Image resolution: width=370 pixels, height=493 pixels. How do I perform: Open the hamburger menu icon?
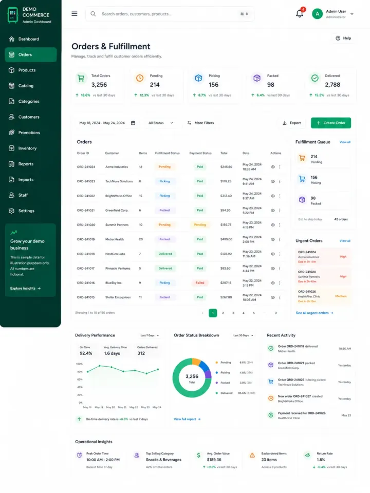coord(74,14)
